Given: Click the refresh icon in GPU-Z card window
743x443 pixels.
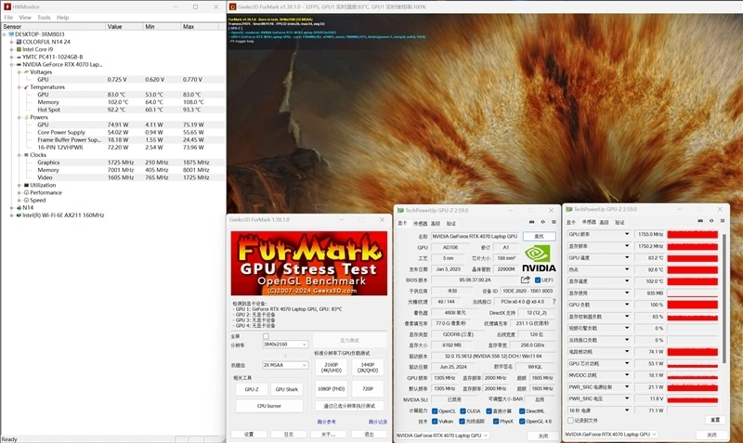Looking at the screenshot, I should click(543, 222).
